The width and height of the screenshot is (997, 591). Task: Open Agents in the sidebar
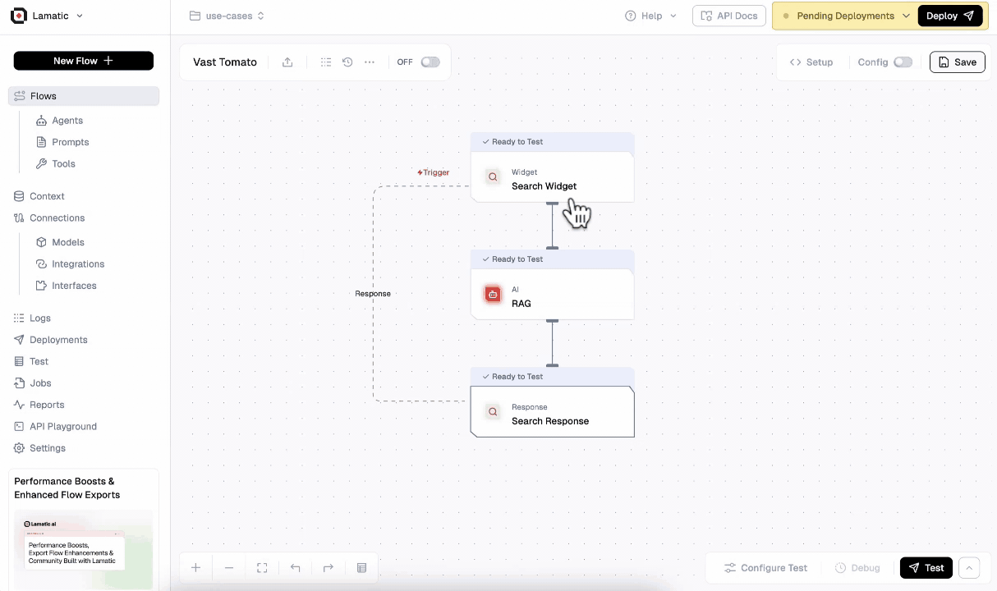click(67, 121)
